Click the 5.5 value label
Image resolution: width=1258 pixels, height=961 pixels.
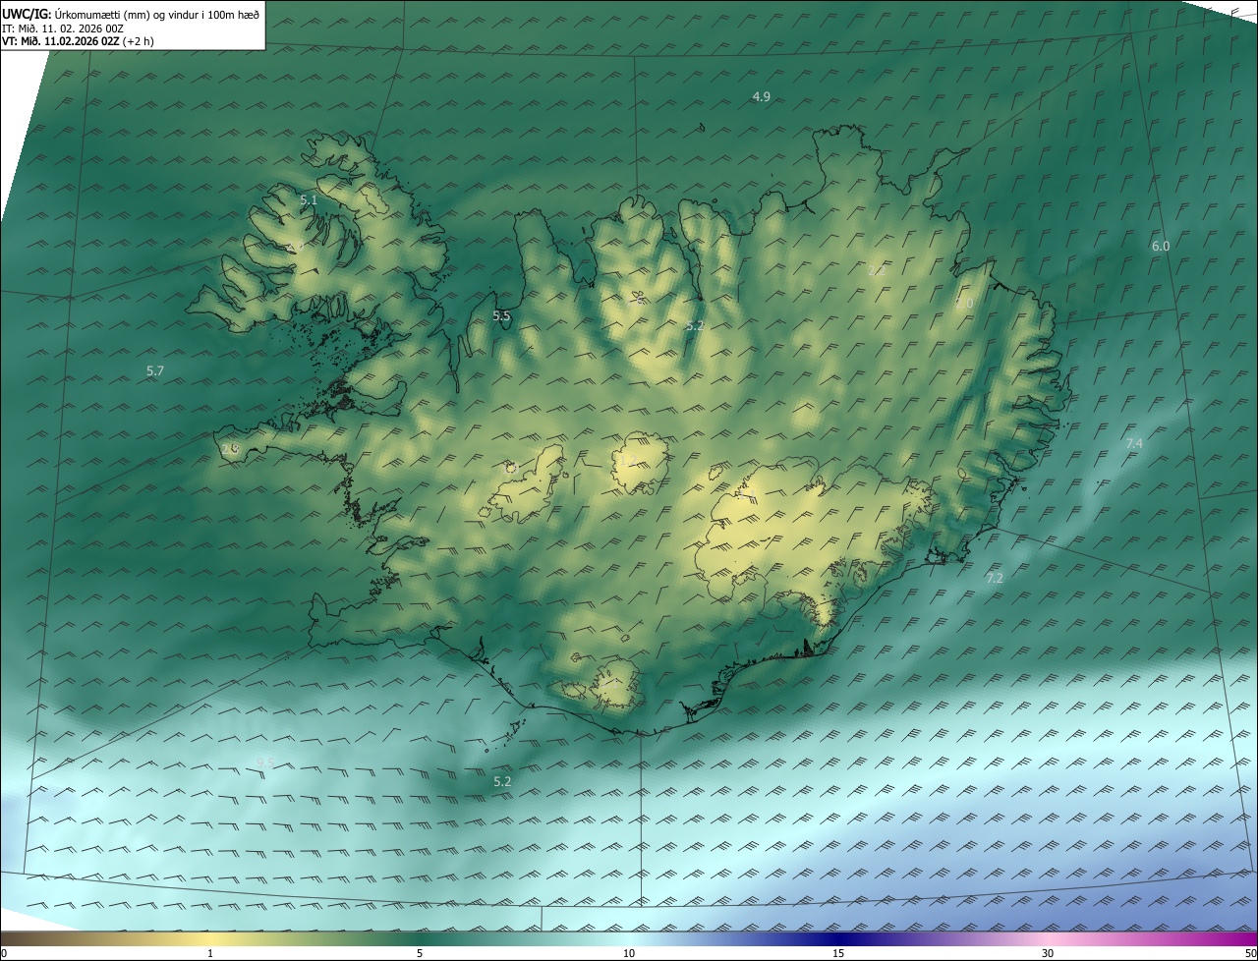501,315
